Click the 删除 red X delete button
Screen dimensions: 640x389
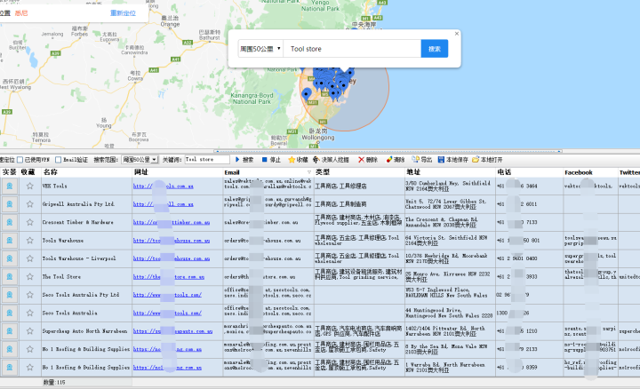(x=368, y=160)
